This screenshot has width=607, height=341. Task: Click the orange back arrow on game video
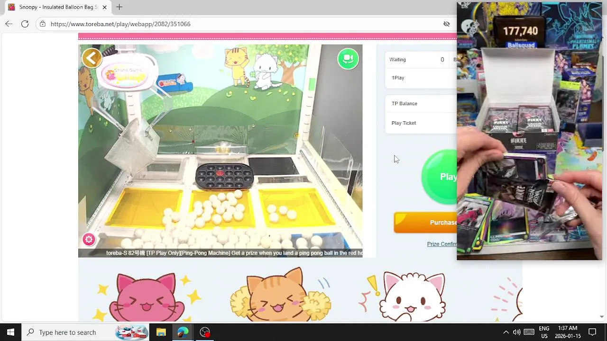click(x=92, y=58)
